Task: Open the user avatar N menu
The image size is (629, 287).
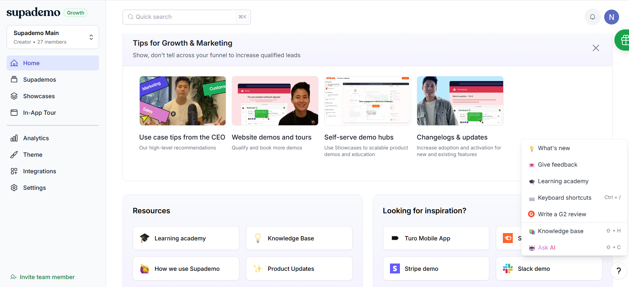Action: pos(611,17)
